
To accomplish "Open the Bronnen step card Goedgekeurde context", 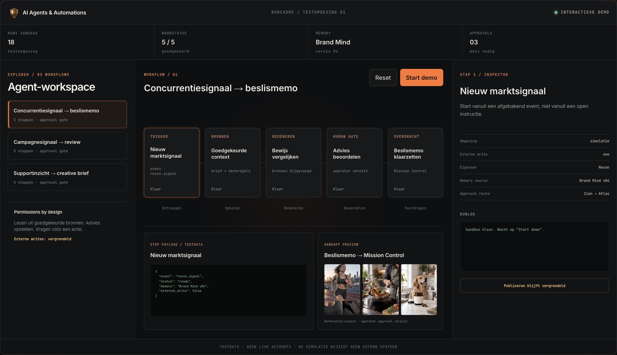I will pyautogui.click(x=233, y=163).
